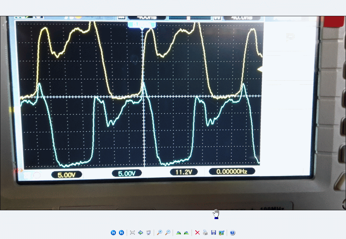Zoom out with the magnifier minus
346x239 pixels.
pos(168,233)
